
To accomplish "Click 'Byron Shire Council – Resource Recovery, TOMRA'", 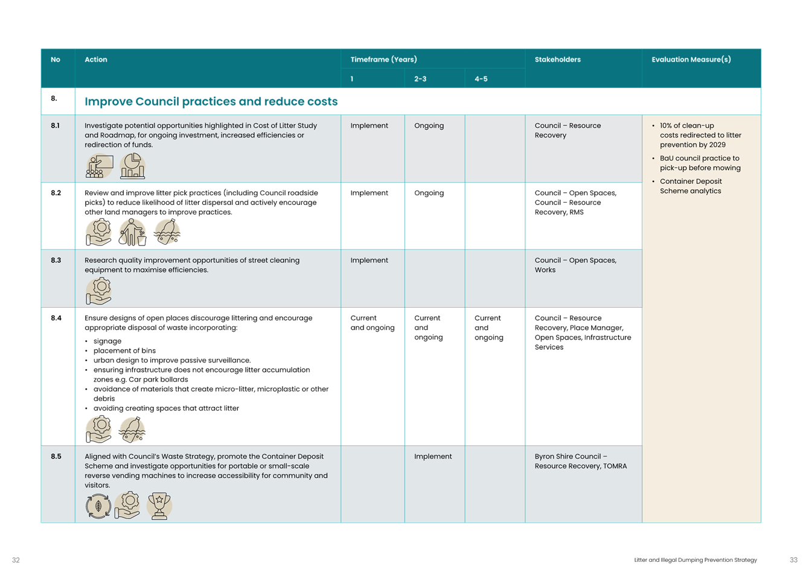I will [581, 461].
